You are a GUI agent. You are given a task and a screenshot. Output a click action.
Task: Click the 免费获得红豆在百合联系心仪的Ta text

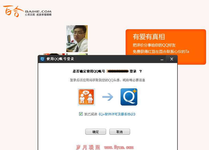161,52
